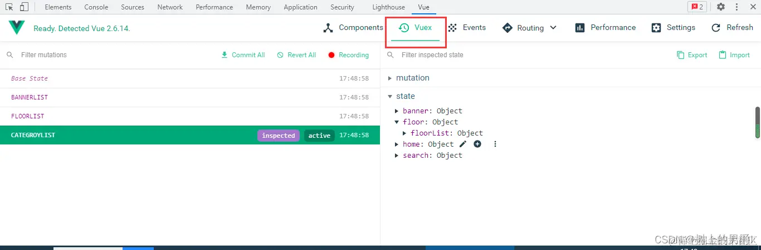Open Vue devtools Settings

tap(674, 28)
